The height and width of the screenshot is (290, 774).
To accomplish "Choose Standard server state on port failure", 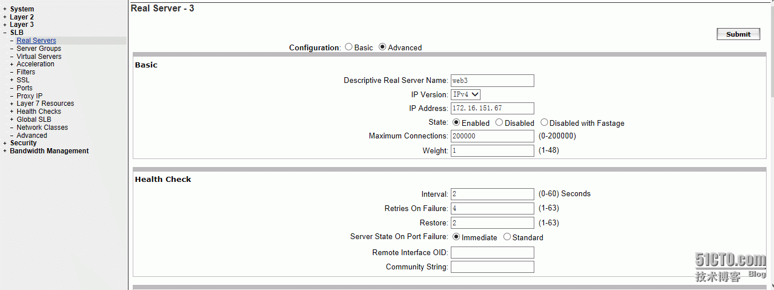I will click(x=507, y=237).
